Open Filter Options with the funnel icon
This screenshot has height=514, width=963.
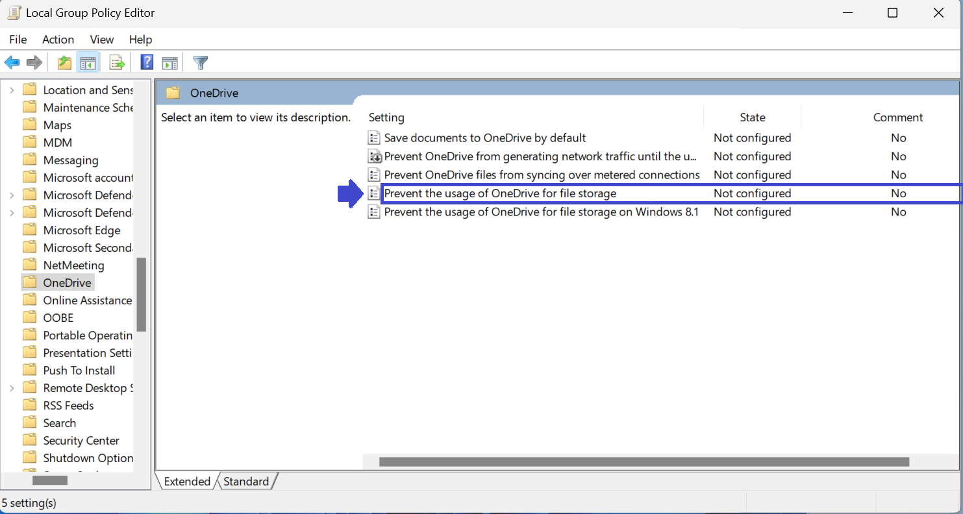click(201, 63)
